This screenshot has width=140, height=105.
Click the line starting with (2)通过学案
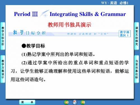pyautogui.click(x=75, y=63)
